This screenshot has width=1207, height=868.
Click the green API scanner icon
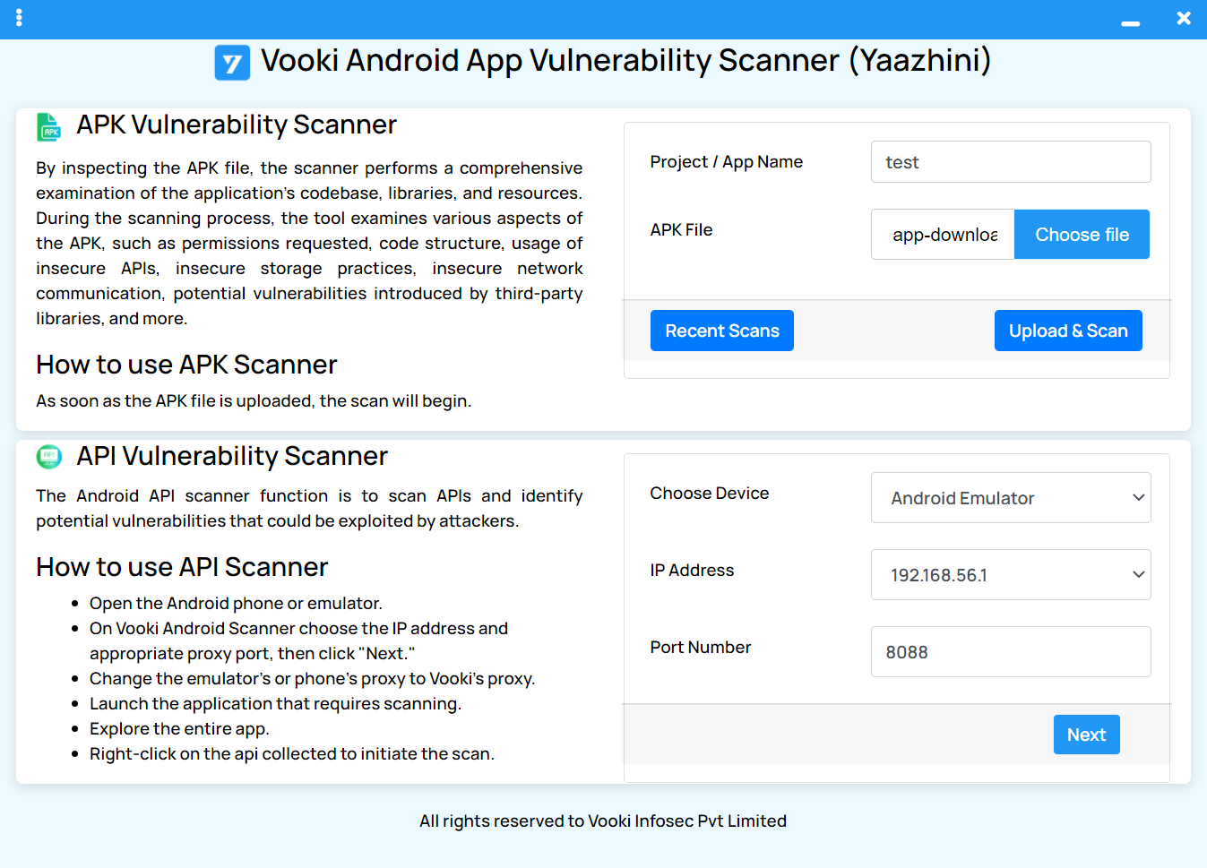49,457
